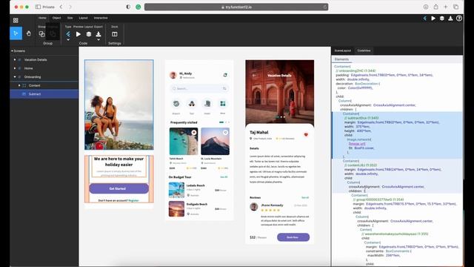Viewport: 474px width, 267px height.
Task: Click the Layout database icon in Code group
Action: click(89, 34)
